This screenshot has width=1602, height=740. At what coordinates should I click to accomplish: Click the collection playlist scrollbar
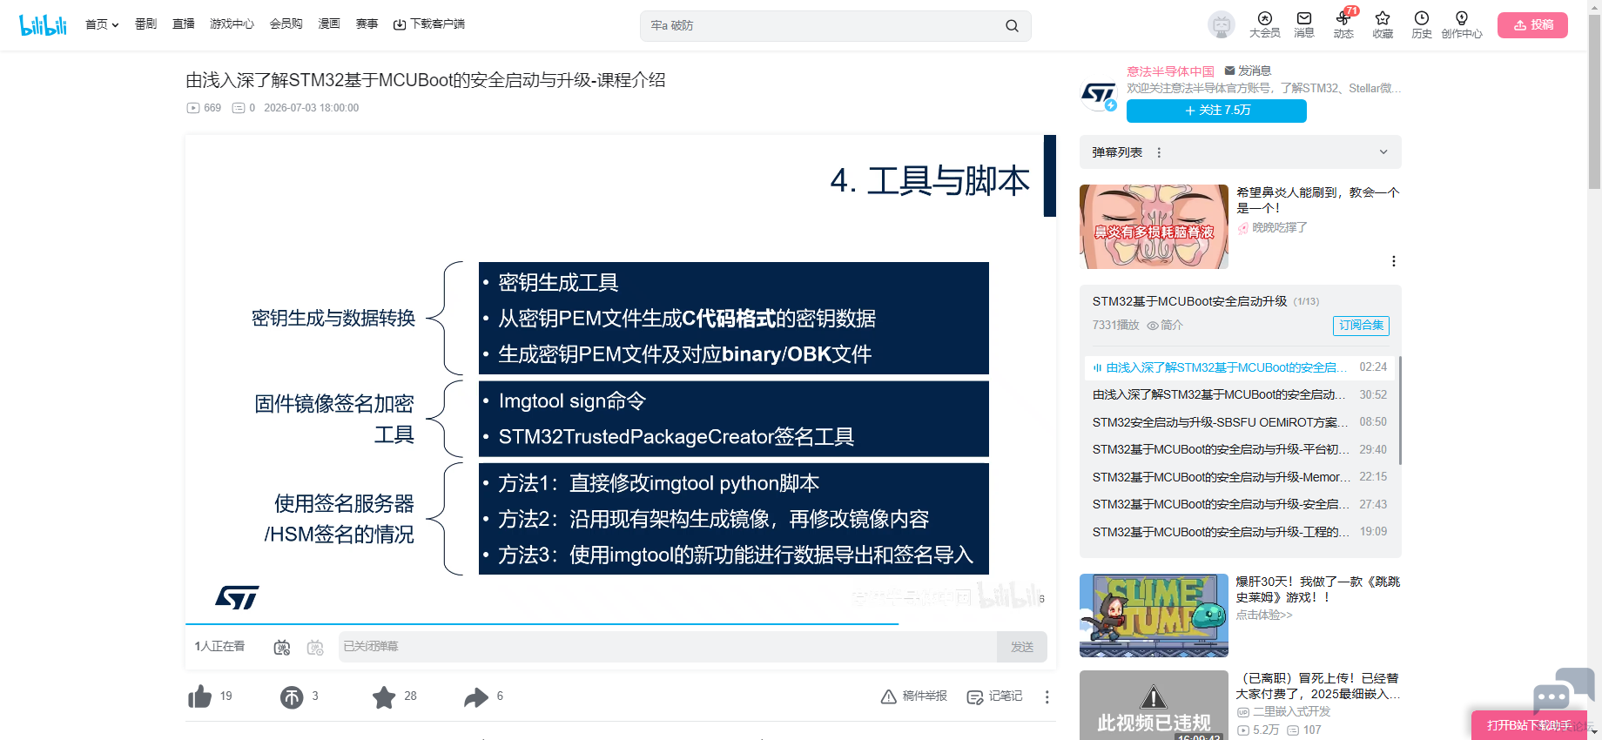[x=1400, y=409]
